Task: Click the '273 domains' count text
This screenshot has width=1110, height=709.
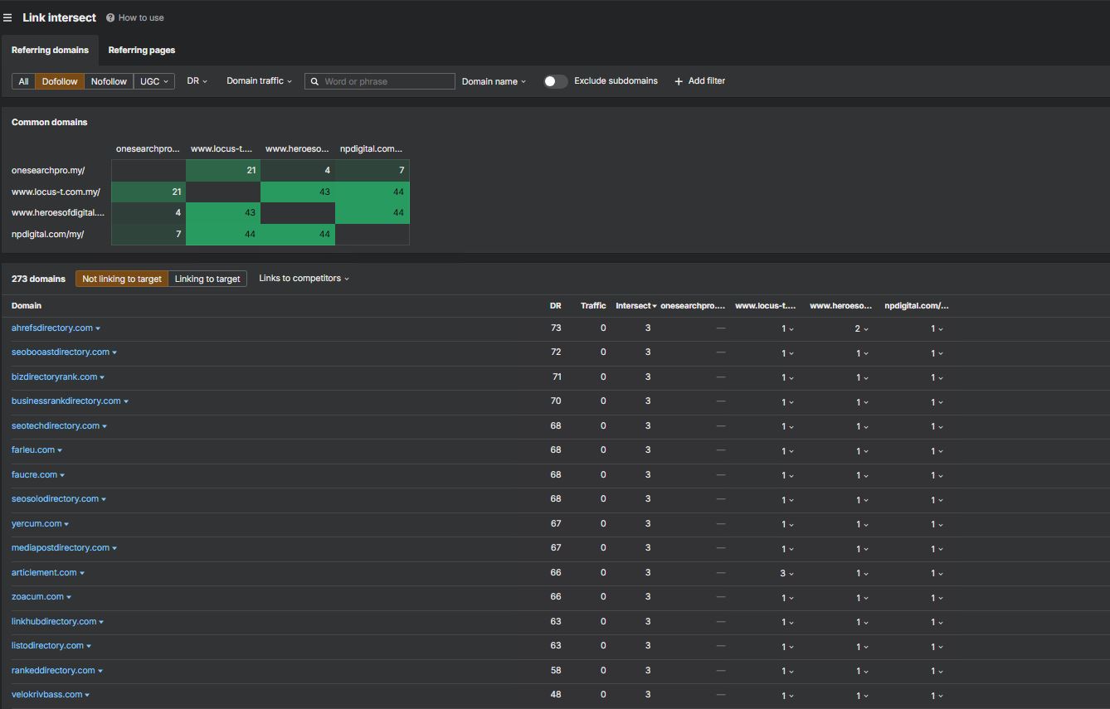Action: (x=38, y=279)
